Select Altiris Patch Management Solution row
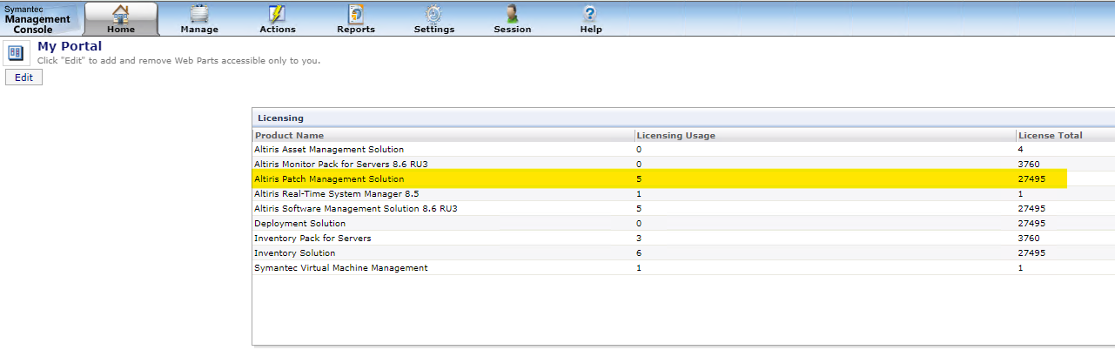Screen dimensions: 1115x350 coord(683,178)
